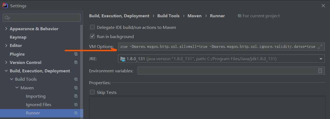
Task: Click the project-level icon beside Plugins
Action: point(76,54)
